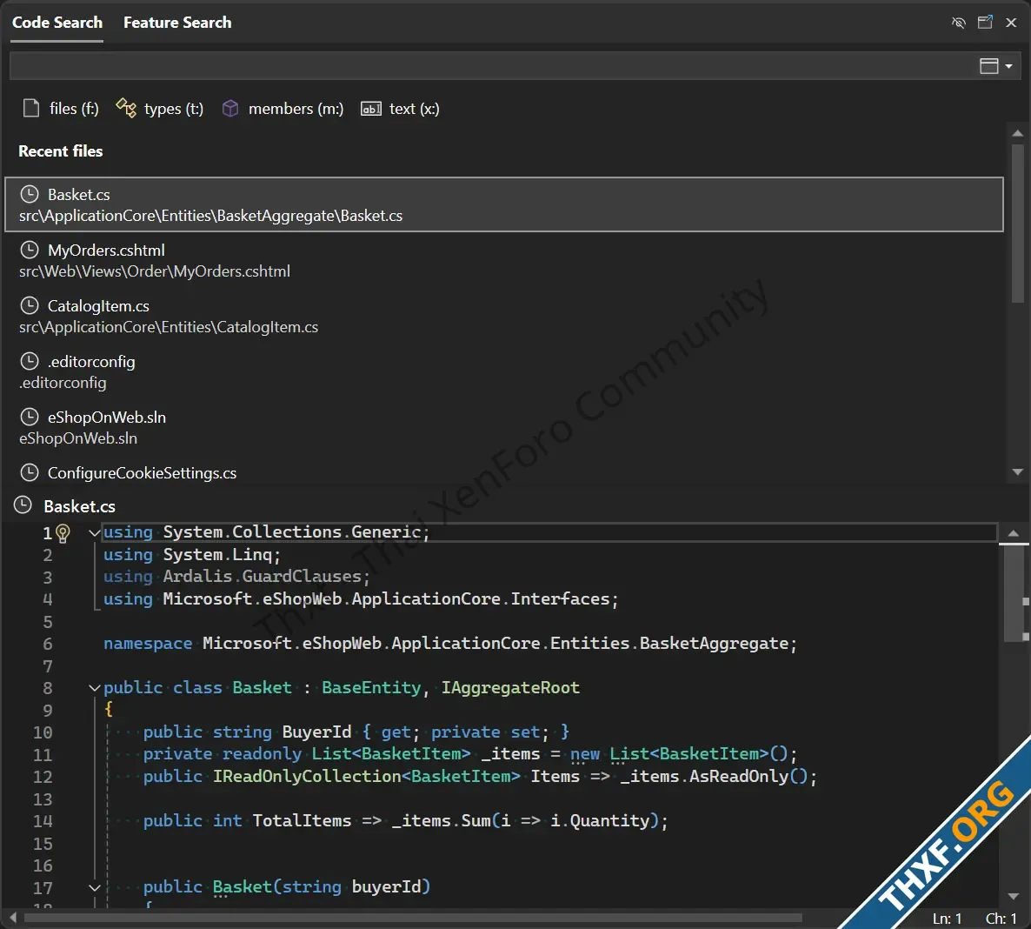The image size is (1031, 929).
Task: Click the clock icon beside CatalogItem.cs
Action: pos(30,305)
